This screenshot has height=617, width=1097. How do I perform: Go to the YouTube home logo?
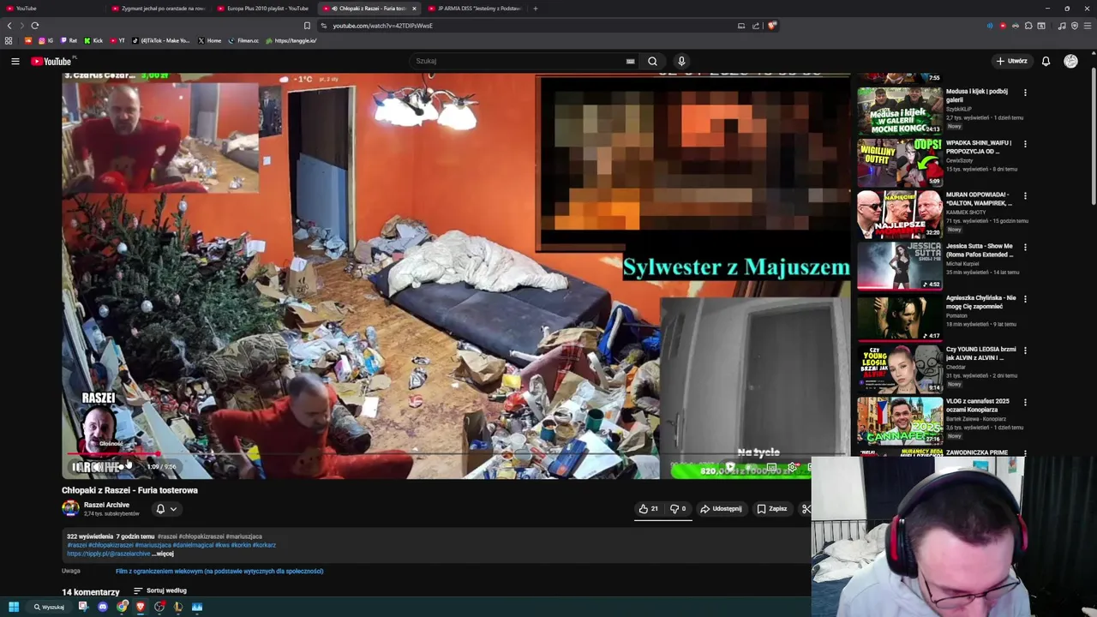coord(51,62)
